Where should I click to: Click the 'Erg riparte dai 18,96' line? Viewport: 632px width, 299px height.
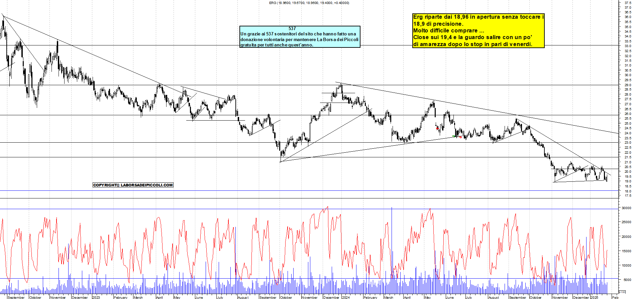[479, 17]
